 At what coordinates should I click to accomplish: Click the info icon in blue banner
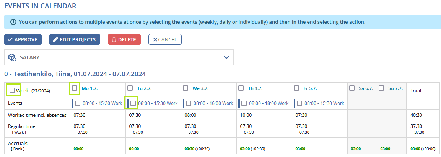click(13, 22)
